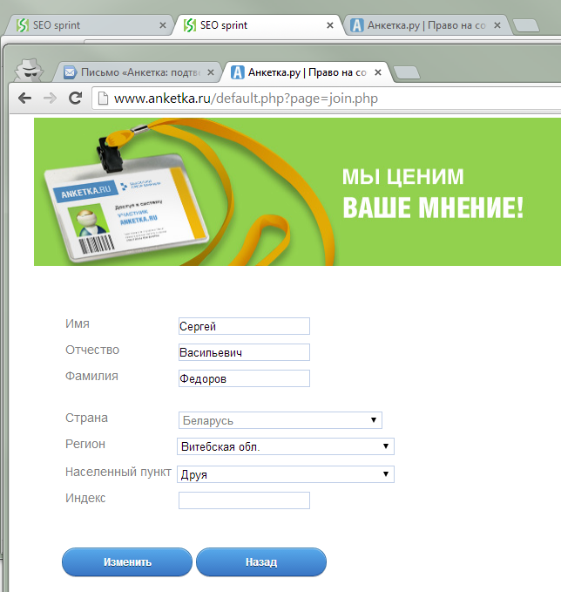Click the Имя field containing Сергей
Image resolution: width=561 pixels, height=592 pixels.
pyautogui.click(x=244, y=326)
